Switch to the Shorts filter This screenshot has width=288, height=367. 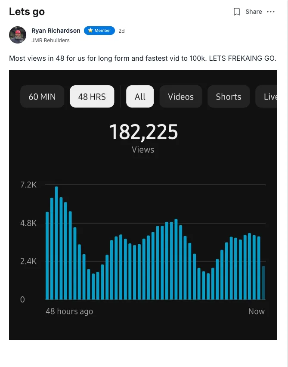pos(228,96)
